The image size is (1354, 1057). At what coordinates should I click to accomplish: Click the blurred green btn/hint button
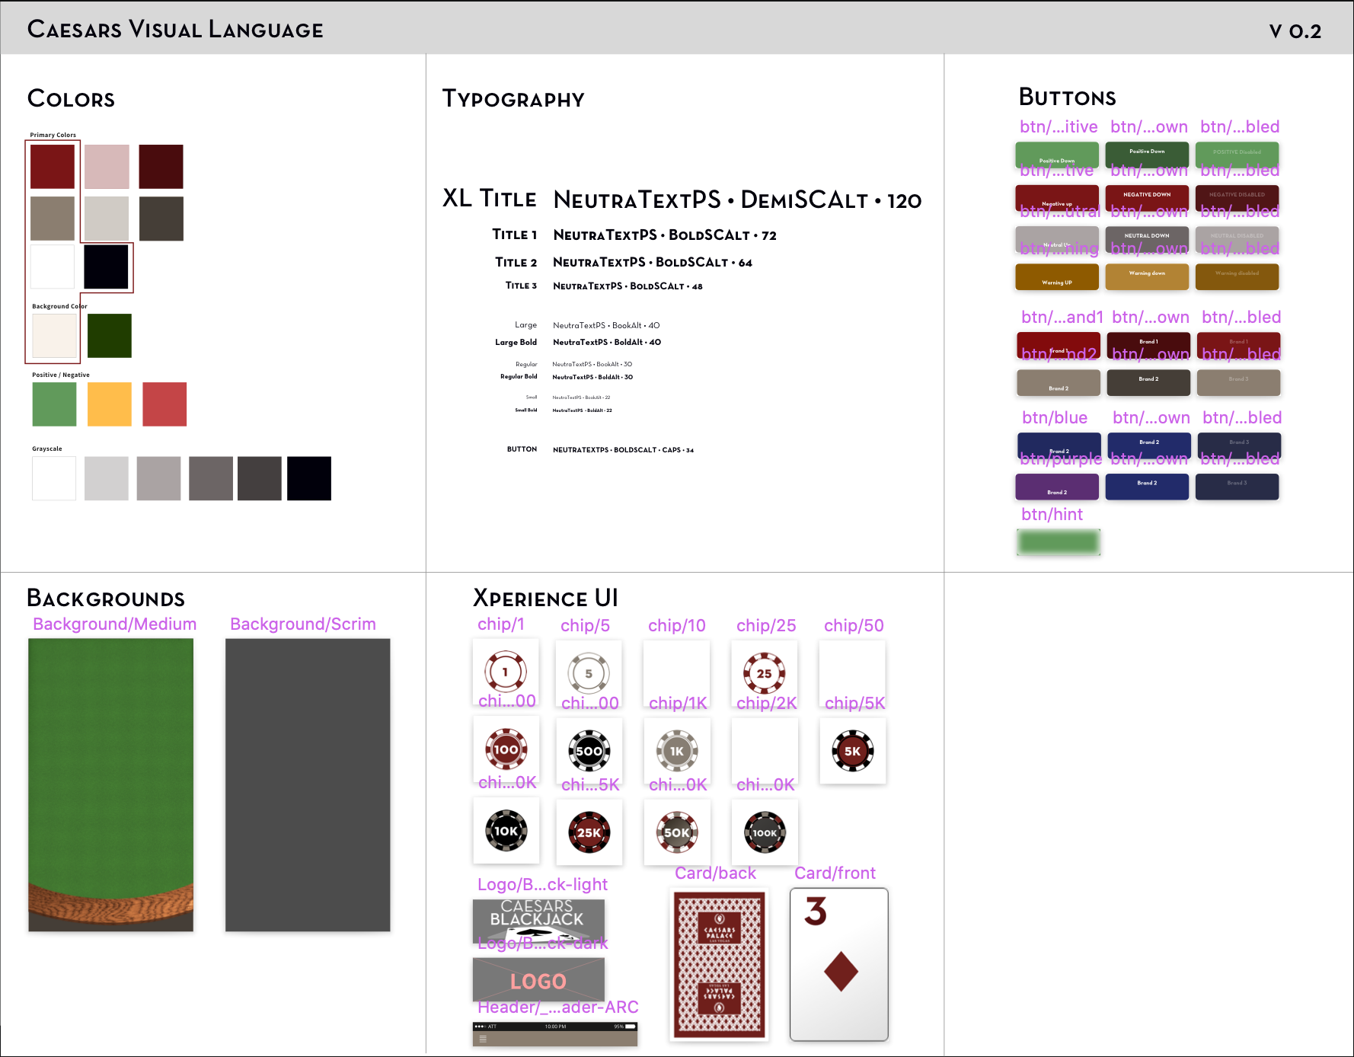(1059, 542)
